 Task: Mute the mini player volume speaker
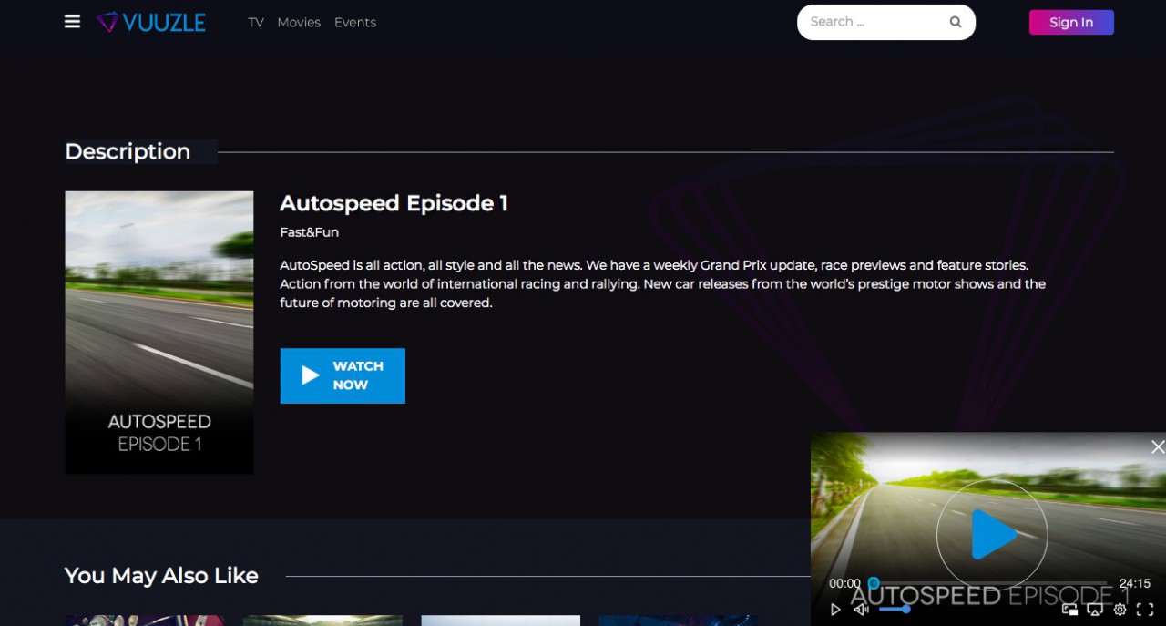(861, 610)
